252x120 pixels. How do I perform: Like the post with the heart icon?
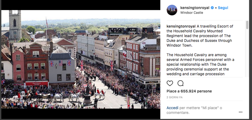pyautogui.click(x=170, y=83)
